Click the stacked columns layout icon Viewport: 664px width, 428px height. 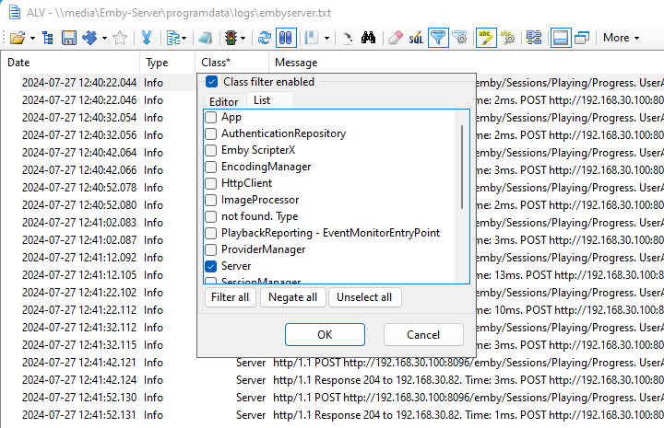tap(534, 38)
